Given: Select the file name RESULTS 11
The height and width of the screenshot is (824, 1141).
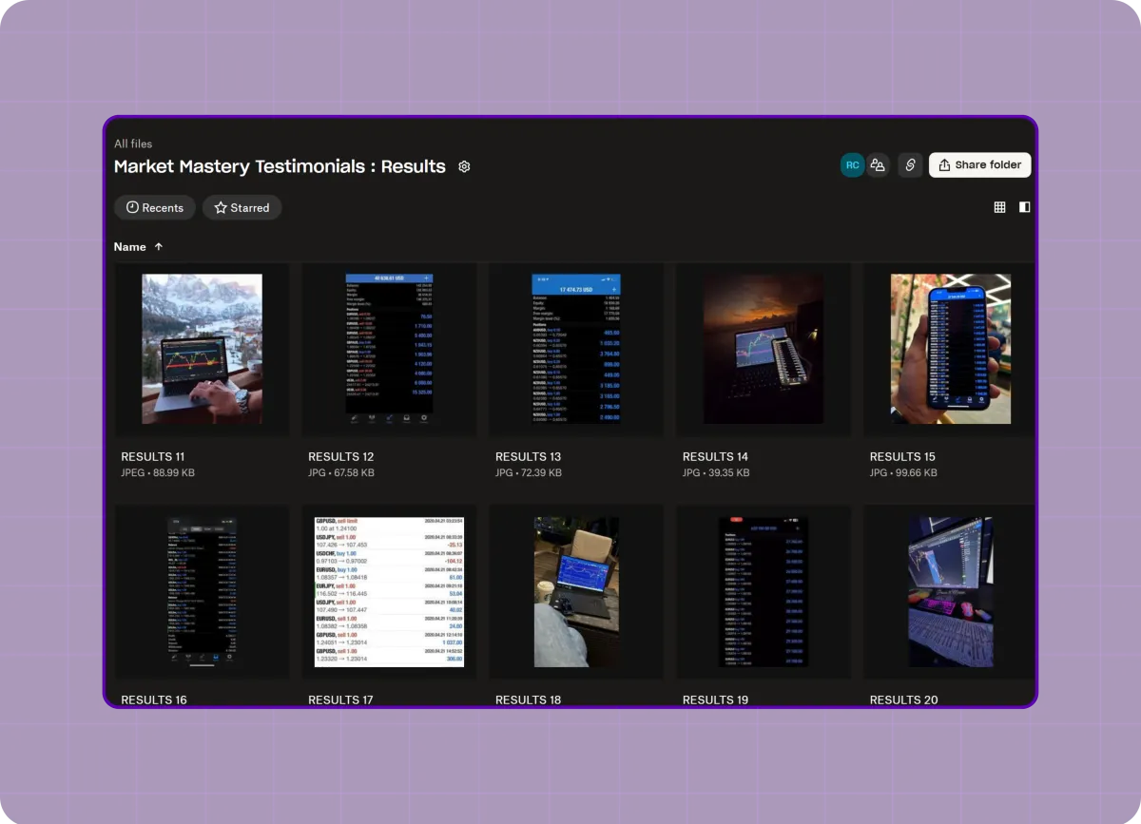Looking at the screenshot, I should [x=153, y=456].
